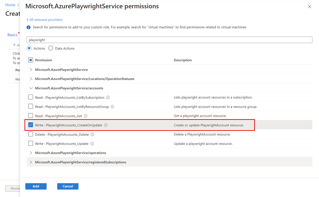Viewport: 319px width, 197px height.
Task: Expand the Microsoft.AzurePlaywrightService/operations row
Action: pos(31,153)
